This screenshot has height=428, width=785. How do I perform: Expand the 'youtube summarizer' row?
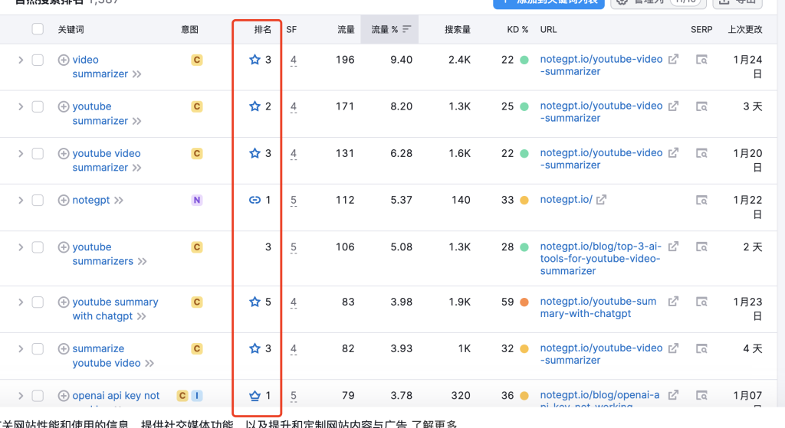point(21,106)
